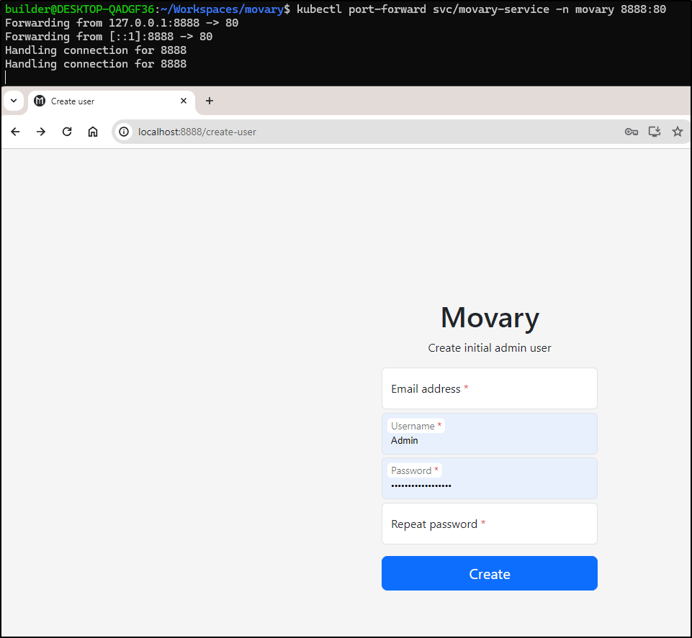Select the Create user tab
692x638 pixels.
tap(111, 101)
